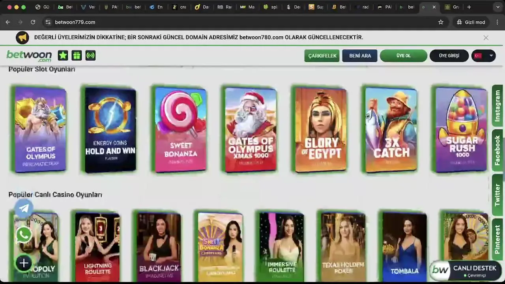
Task: Open the Texas Hold'em Poker live game
Action: pyautogui.click(x=343, y=247)
